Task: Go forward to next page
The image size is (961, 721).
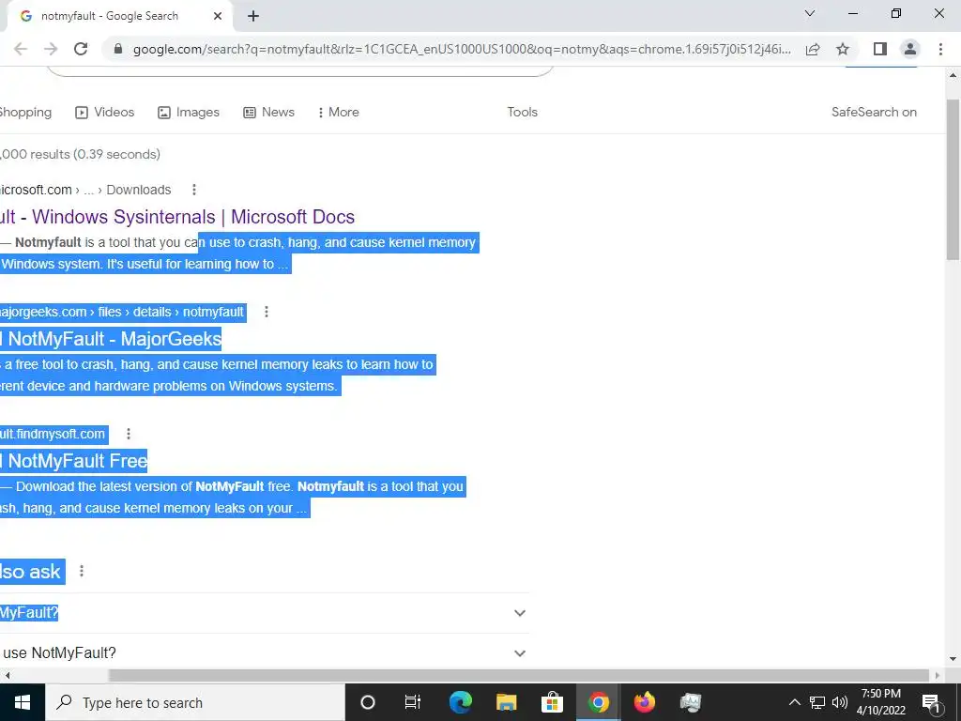Action: click(51, 49)
